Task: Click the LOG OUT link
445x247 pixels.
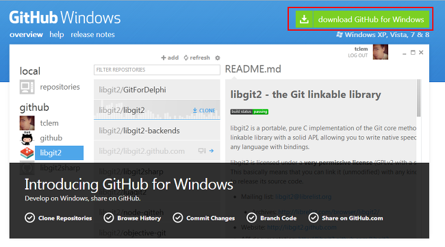Action: [357, 55]
